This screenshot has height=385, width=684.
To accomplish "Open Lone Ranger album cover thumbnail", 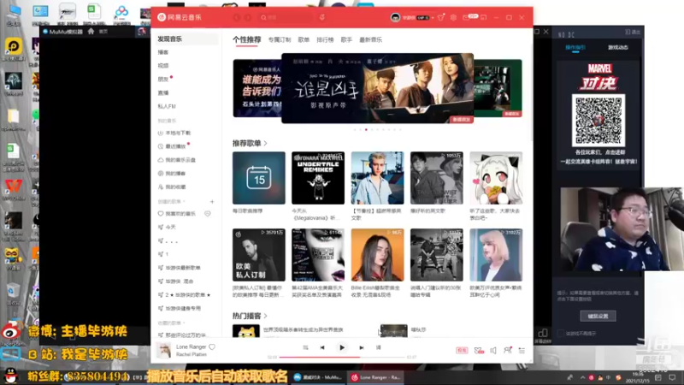I will (x=164, y=351).
